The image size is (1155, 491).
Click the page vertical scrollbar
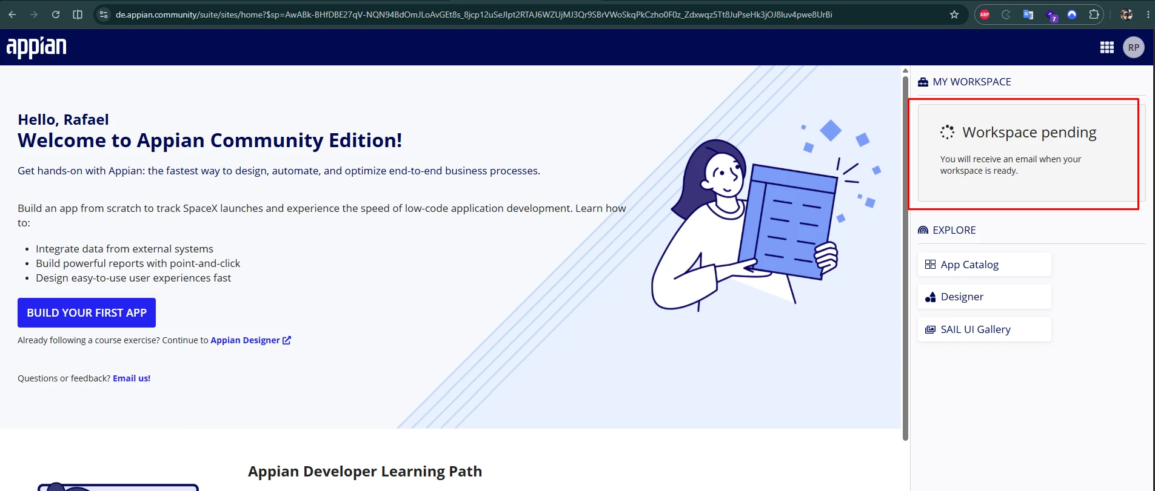(905, 258)
